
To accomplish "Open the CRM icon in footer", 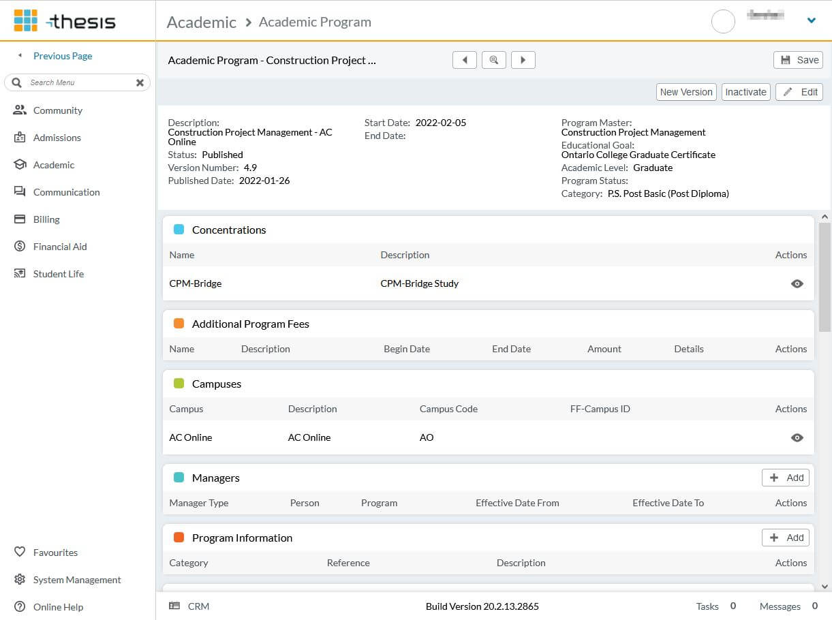I will point(175,606).
